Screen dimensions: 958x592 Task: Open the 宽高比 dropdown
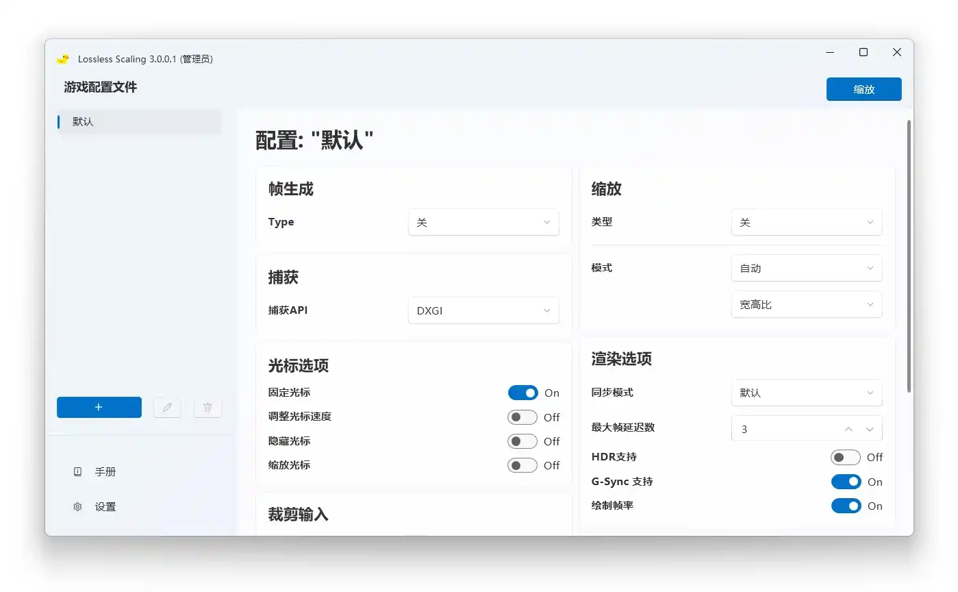[807, 305]
